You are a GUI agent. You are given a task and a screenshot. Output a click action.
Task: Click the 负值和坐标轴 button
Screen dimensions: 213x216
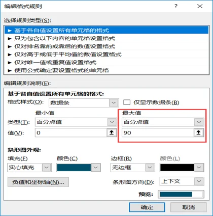[x=38, y=182]
